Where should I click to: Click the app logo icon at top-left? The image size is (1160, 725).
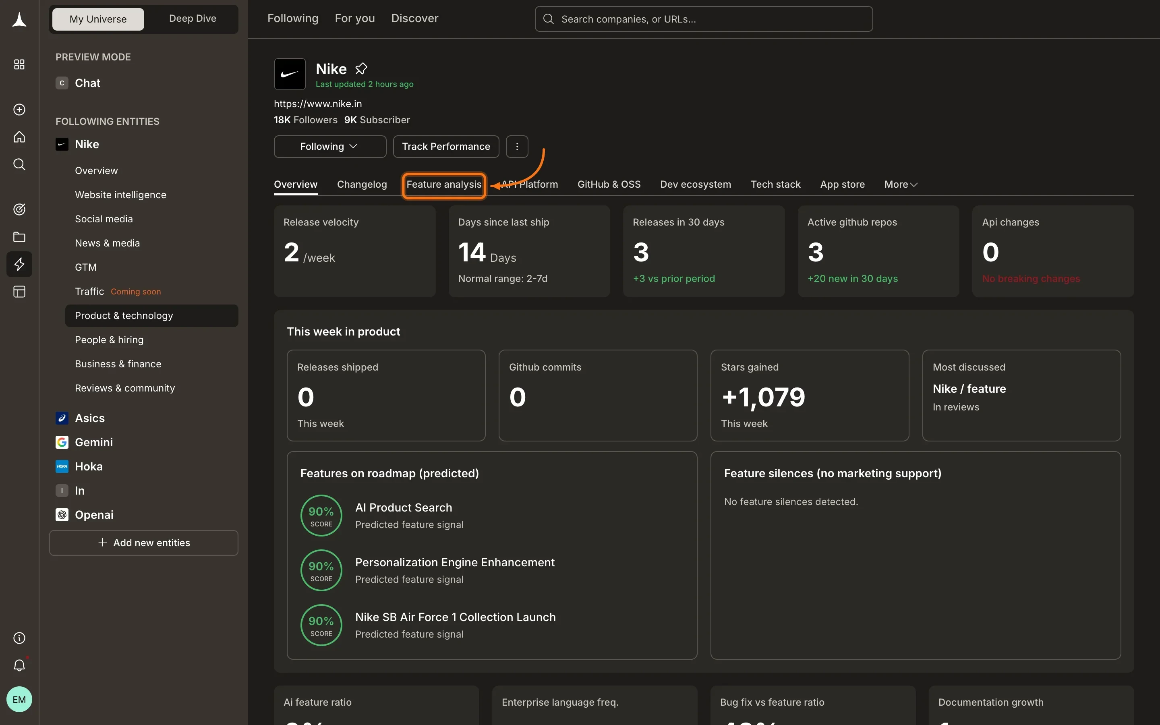coord(19,20)
